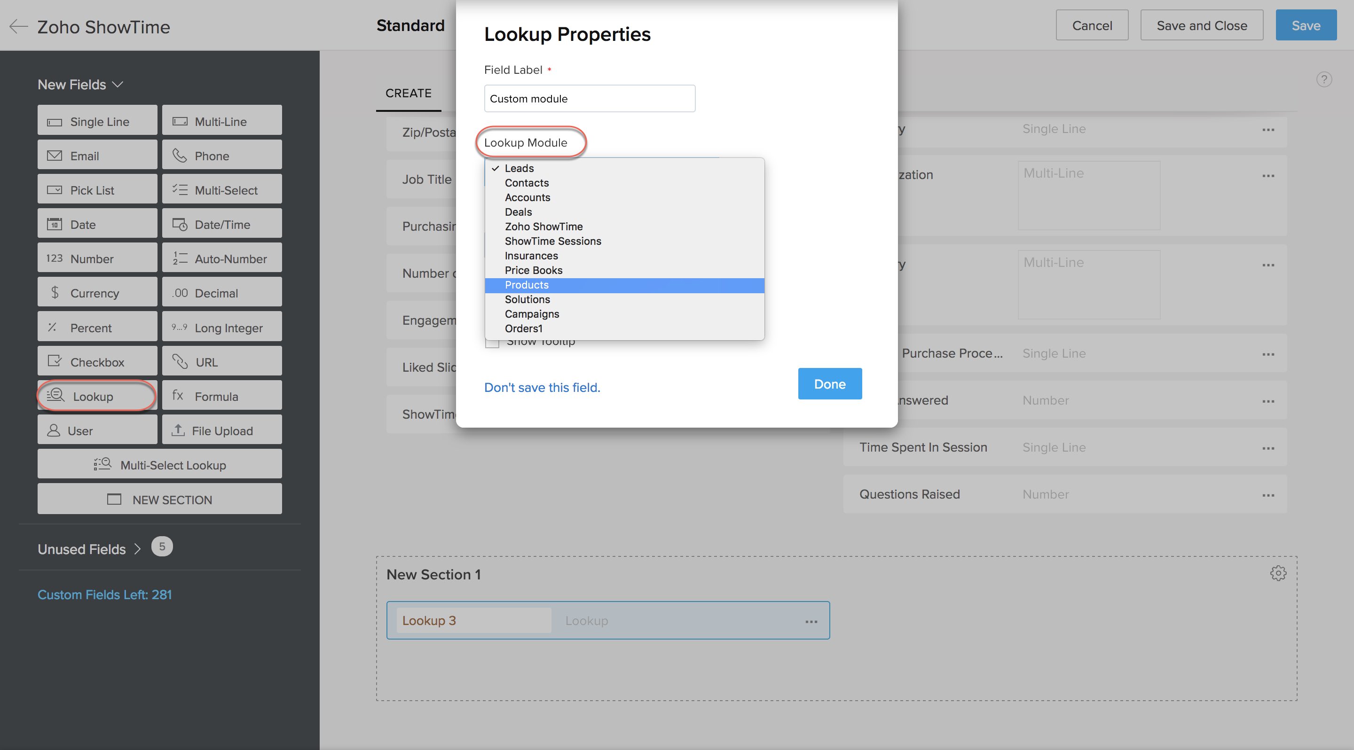Toggle the Show Tooltip checkbox

coord(492,343)
